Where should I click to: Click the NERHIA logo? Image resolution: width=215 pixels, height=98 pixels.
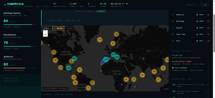[x=15, y=4]
